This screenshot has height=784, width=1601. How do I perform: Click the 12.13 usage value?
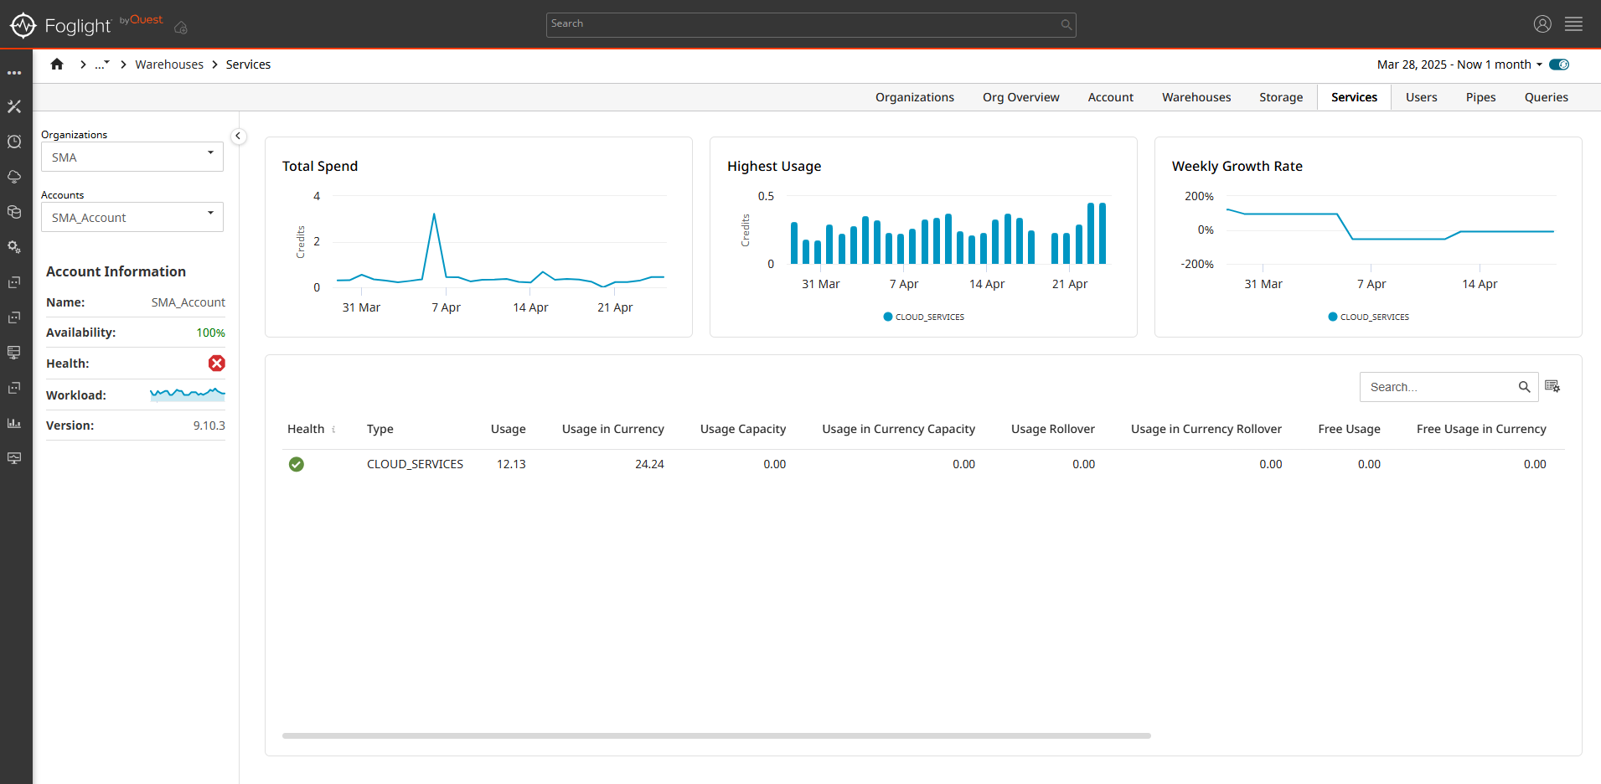[511, 464]
